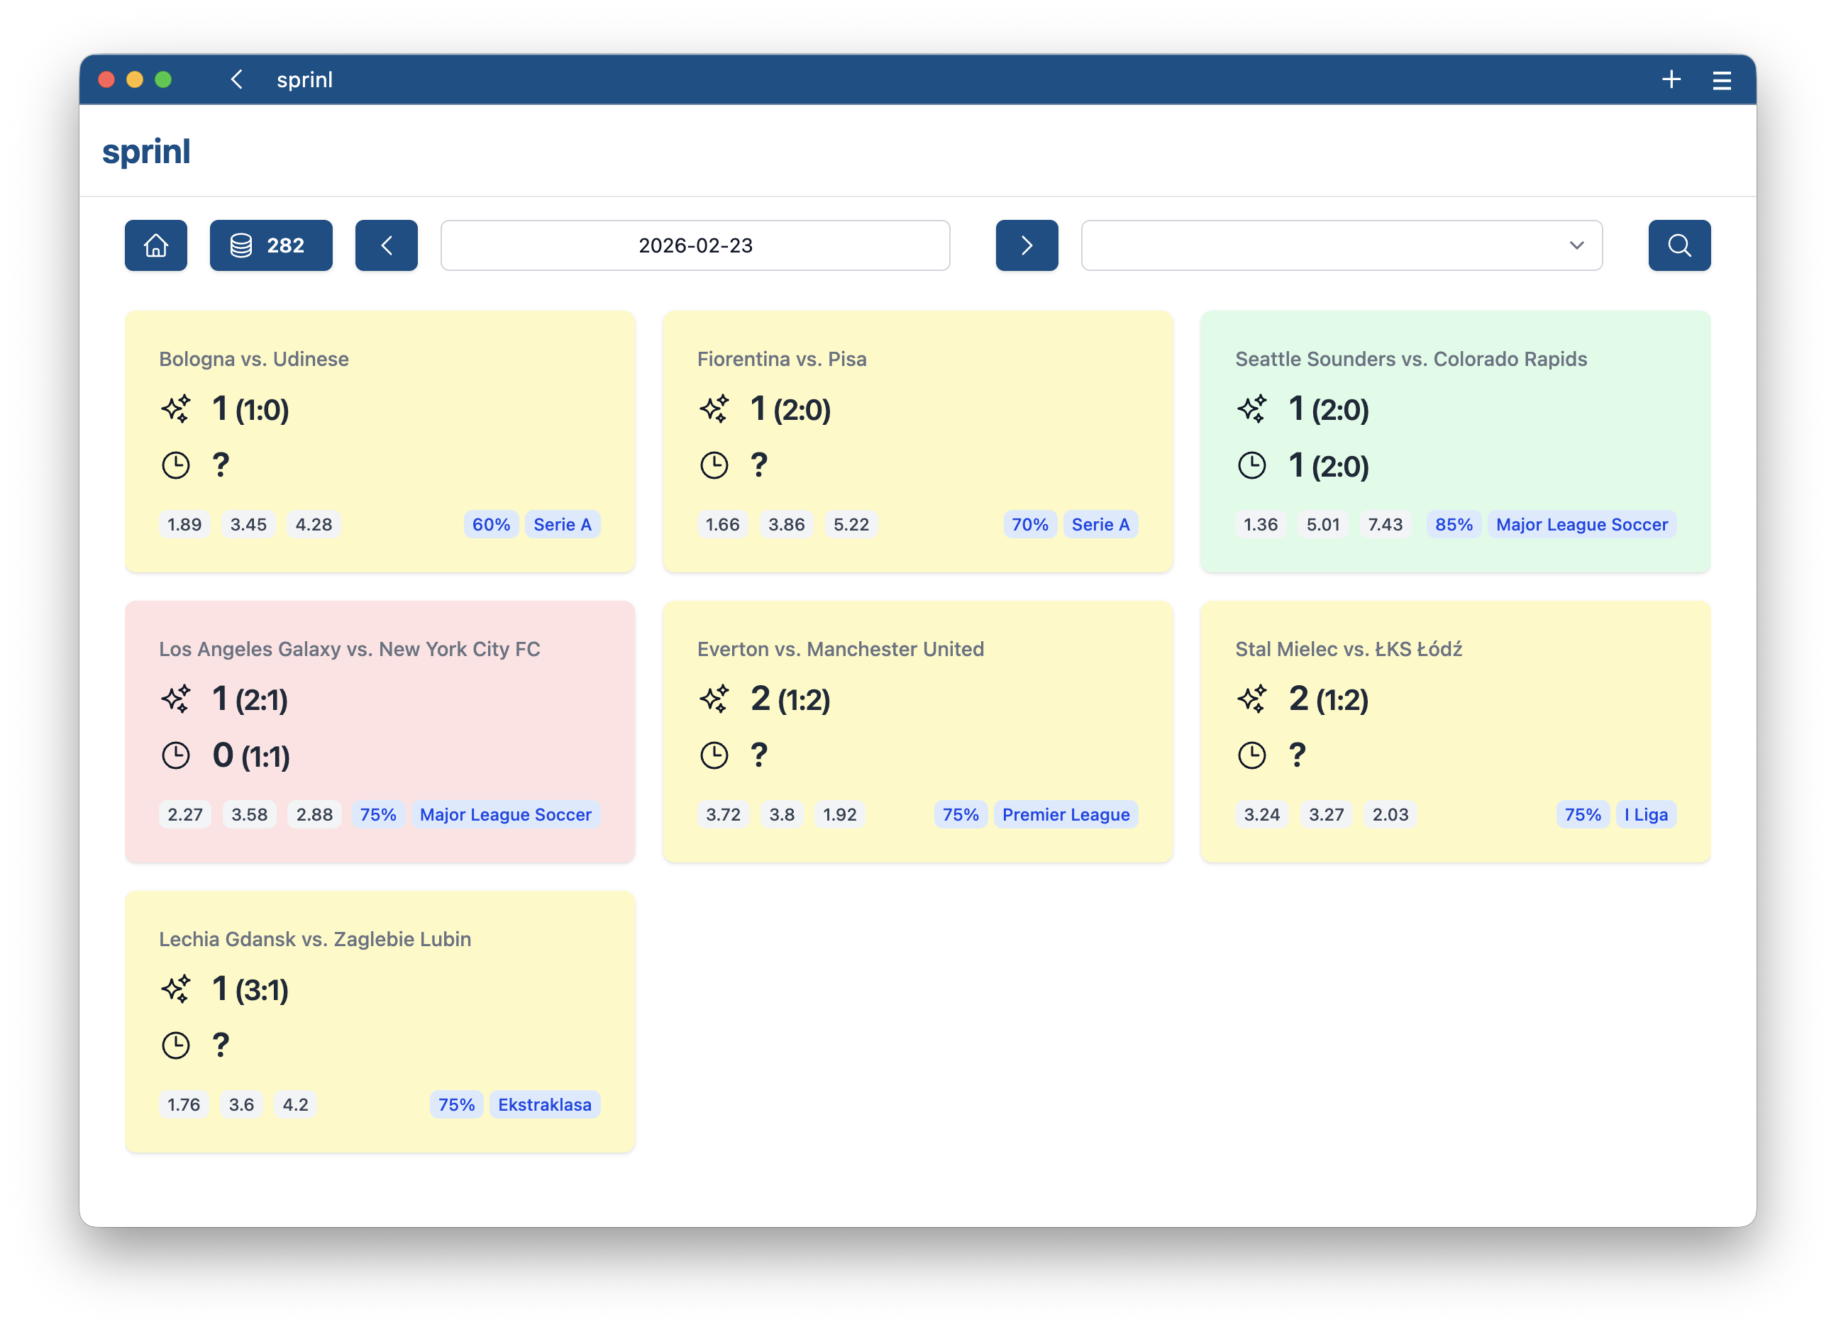Click the 1.76 odds on Lechia Gdansk card

pos(184,1104)
